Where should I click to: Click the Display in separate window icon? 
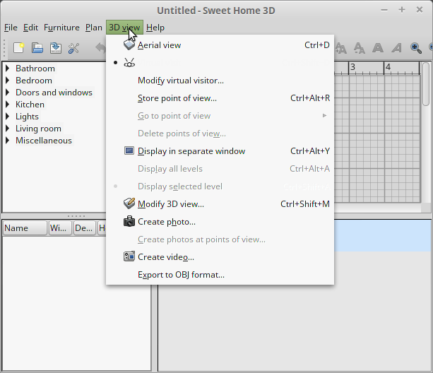(129, 150)
